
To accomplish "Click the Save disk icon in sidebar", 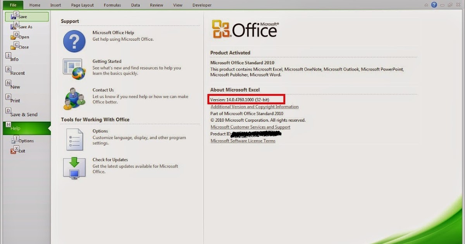I will click(x=14, y=17).
